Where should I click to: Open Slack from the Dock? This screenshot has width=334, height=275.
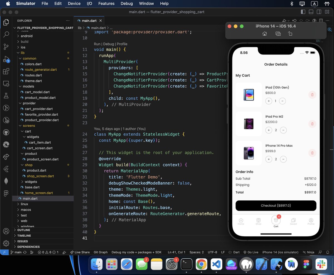point(321,264)
